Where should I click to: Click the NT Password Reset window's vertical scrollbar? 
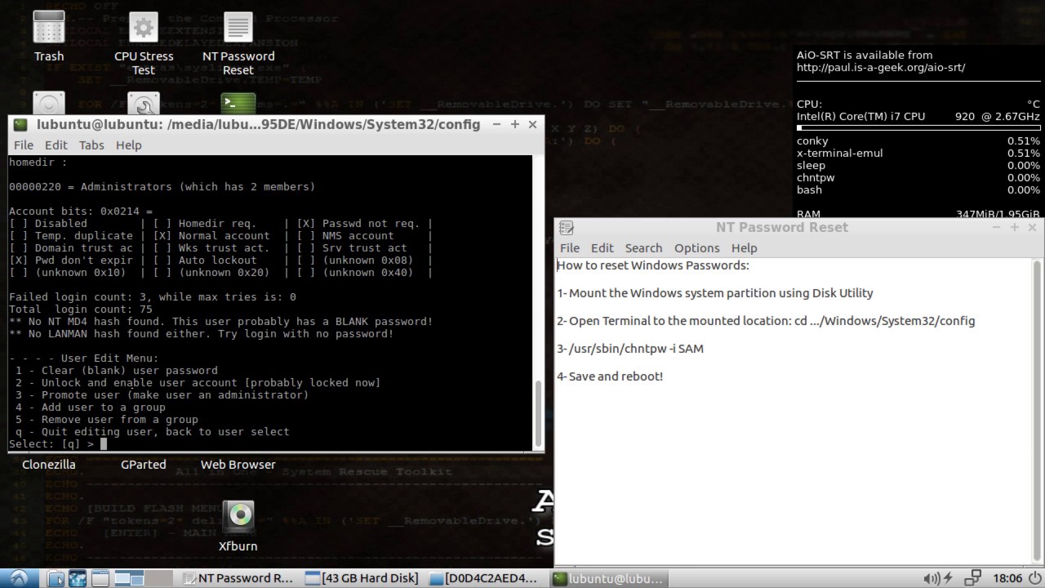(x=1038, y=411)
